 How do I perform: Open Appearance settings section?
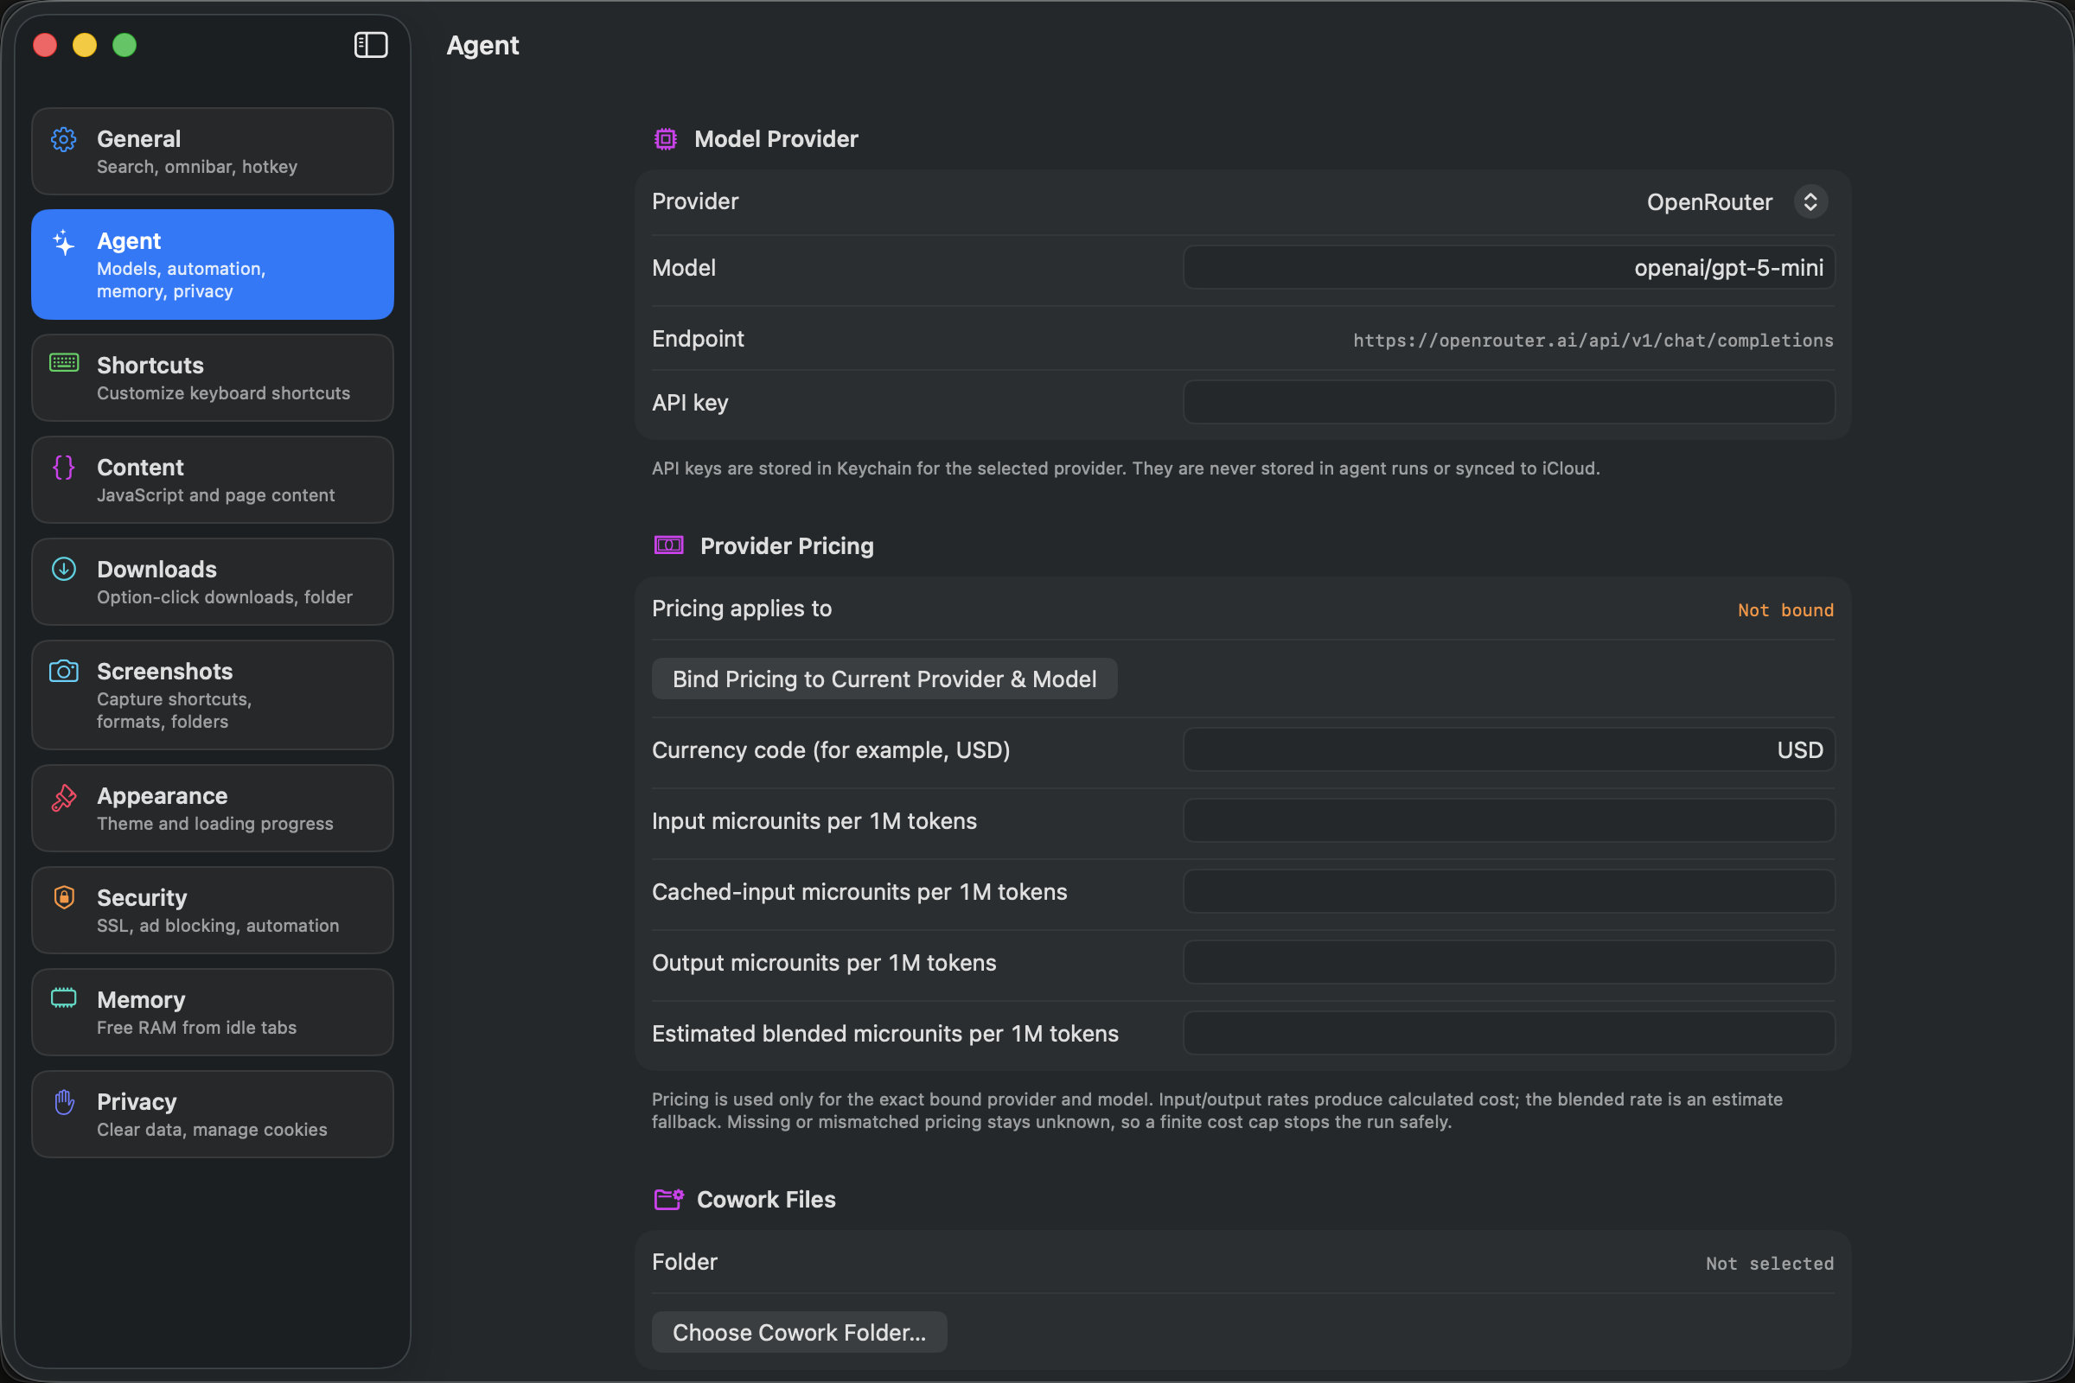[x=213, y=808]
